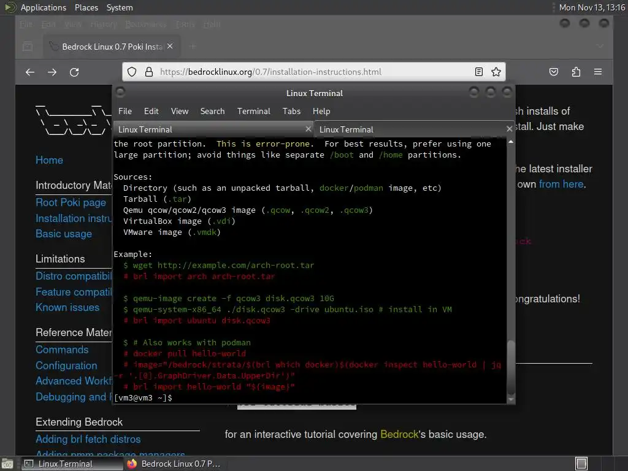Go forward in Firefox browser
The width and height of the screenshot is (628, 471).
pyautogui.click(x=52, y=72)
